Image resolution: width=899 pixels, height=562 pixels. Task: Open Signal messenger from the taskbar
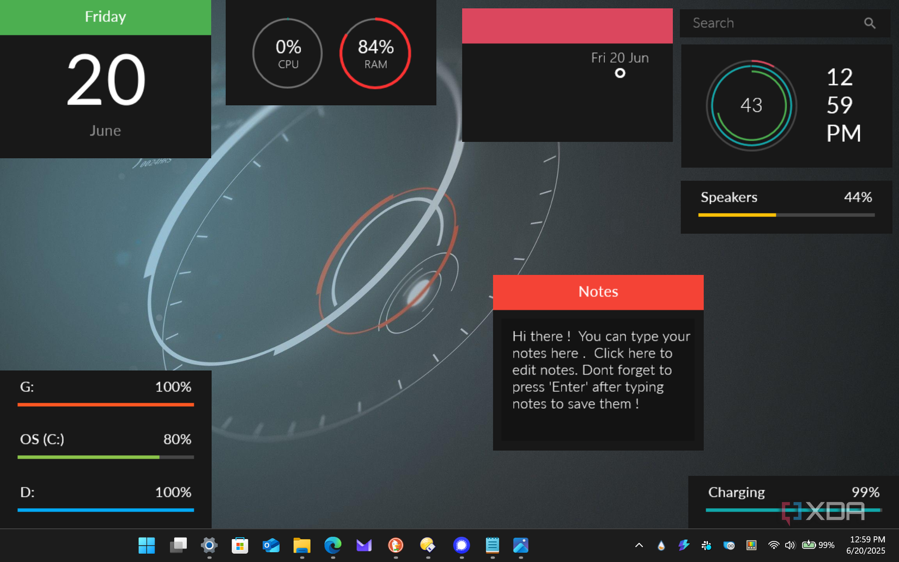[x=461, y=546]
